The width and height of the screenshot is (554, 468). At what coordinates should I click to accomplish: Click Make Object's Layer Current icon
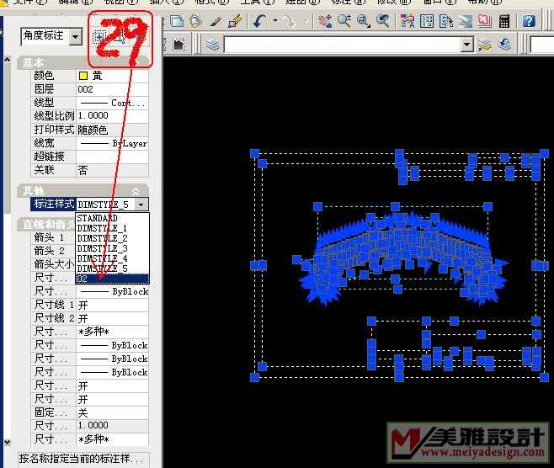coord(485,45)
